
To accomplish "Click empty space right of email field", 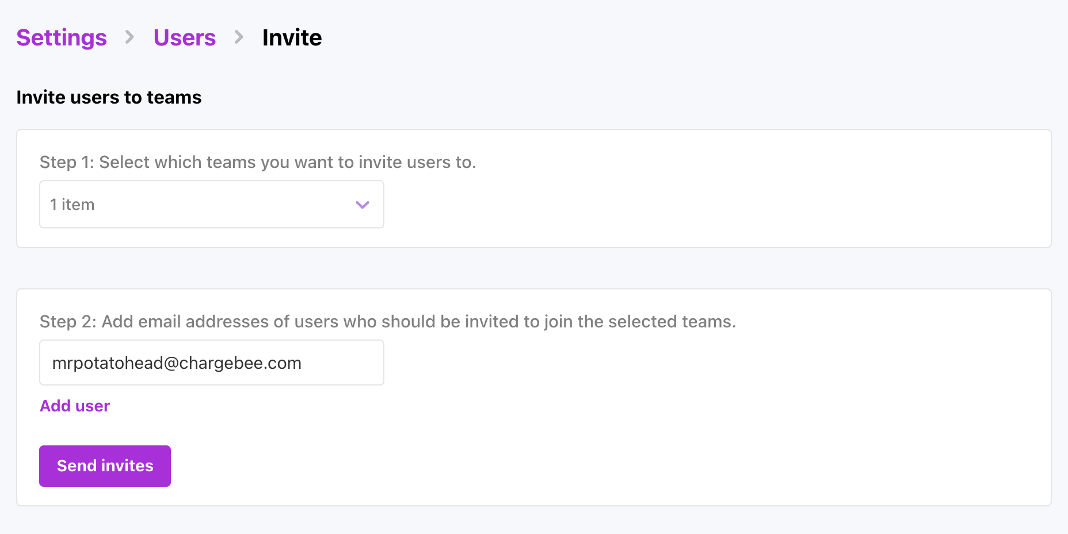I will 691,363.
